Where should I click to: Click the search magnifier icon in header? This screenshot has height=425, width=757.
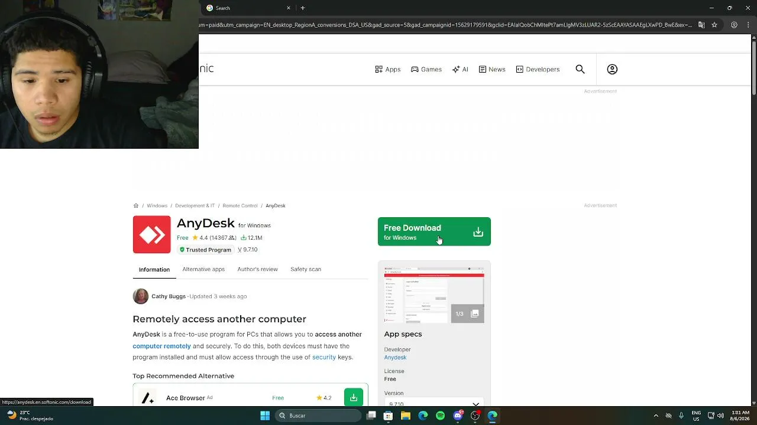[x=580, y=69]
